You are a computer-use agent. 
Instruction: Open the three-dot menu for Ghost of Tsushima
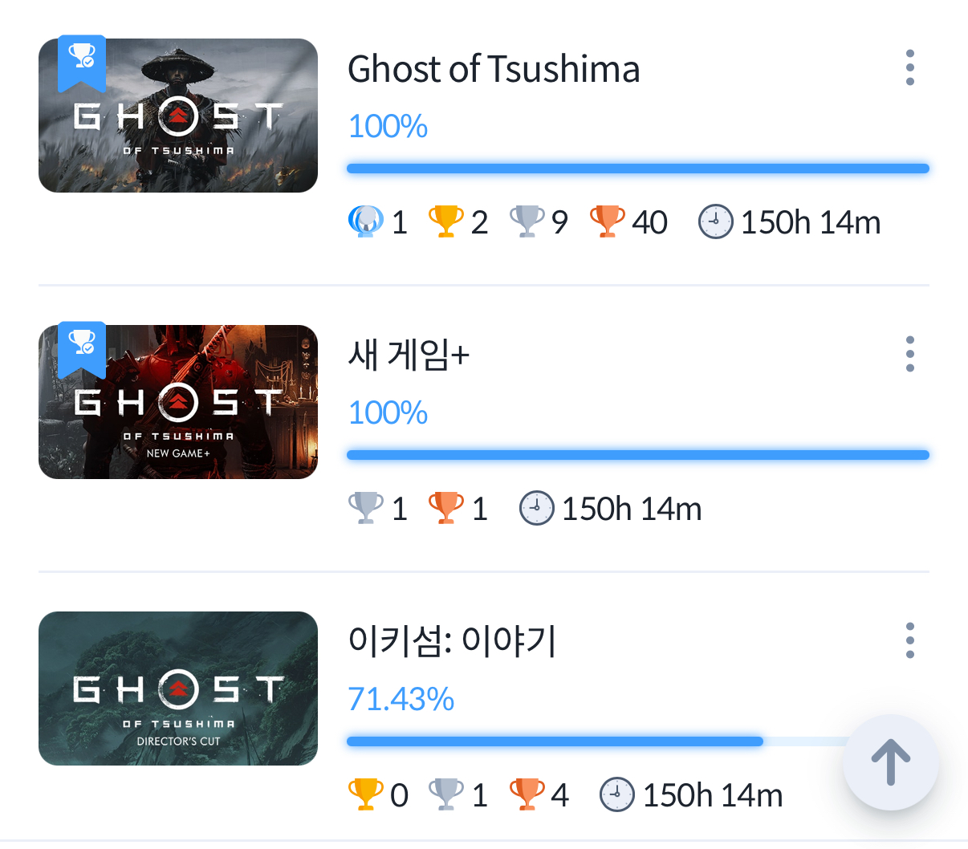tap(909, 67)
